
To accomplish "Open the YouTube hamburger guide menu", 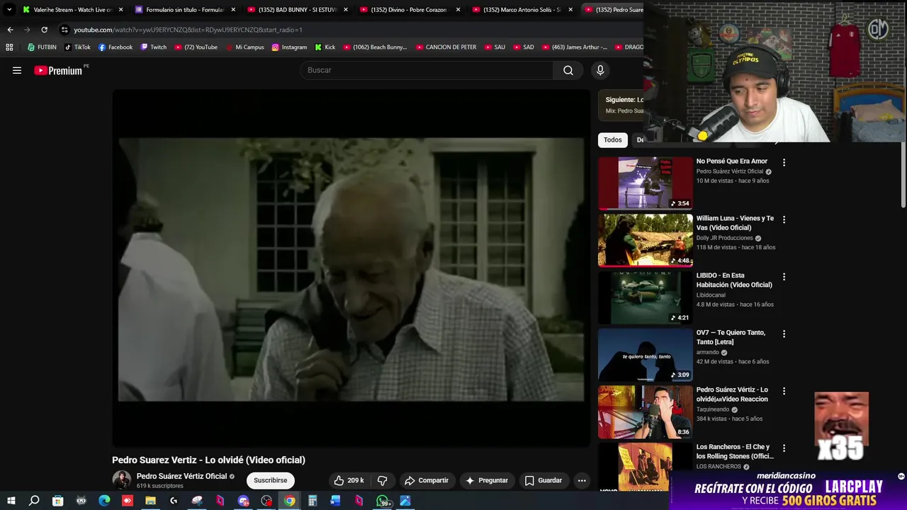I will coord(17,70).
